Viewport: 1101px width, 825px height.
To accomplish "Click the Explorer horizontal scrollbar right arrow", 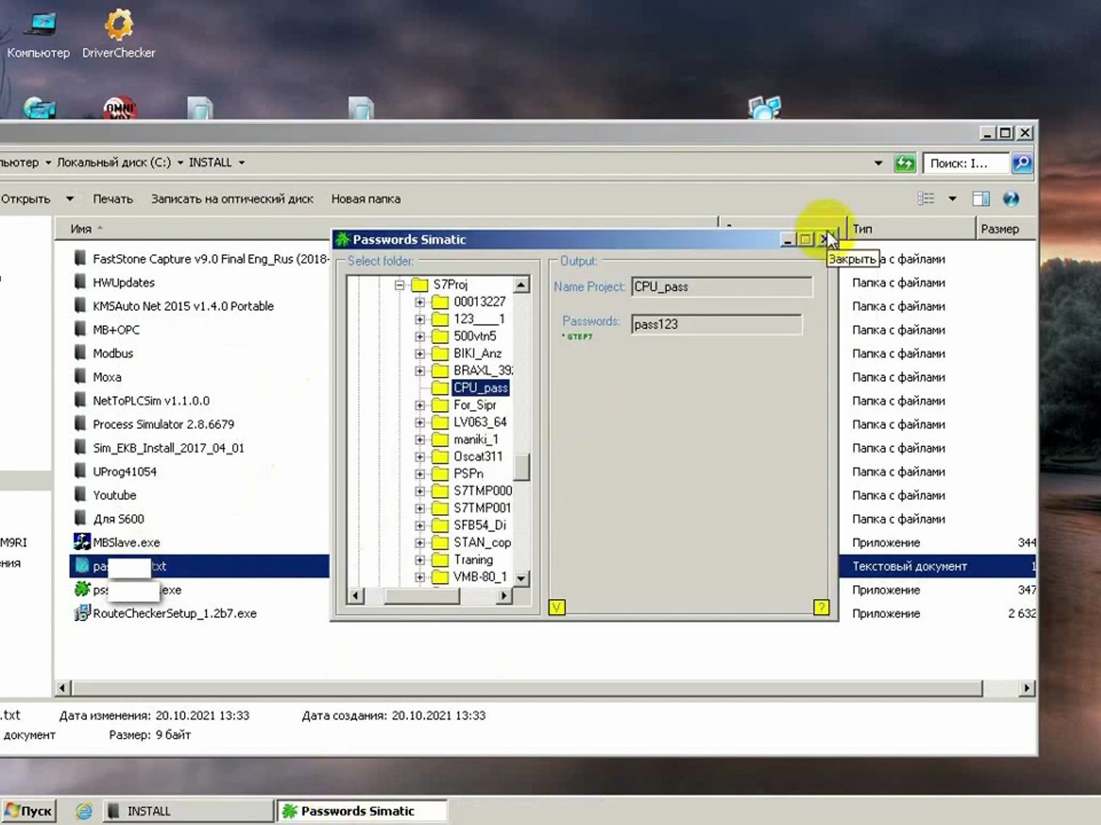I will pos(1027,688).
